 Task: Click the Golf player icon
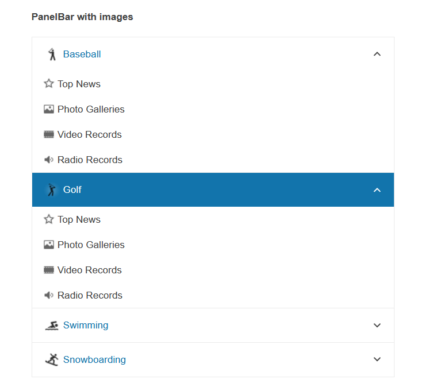[52, 190]
